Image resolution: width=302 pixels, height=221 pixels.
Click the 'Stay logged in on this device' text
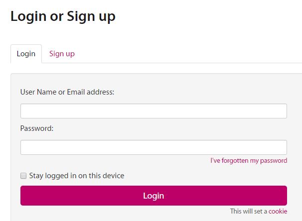[77, 176]
